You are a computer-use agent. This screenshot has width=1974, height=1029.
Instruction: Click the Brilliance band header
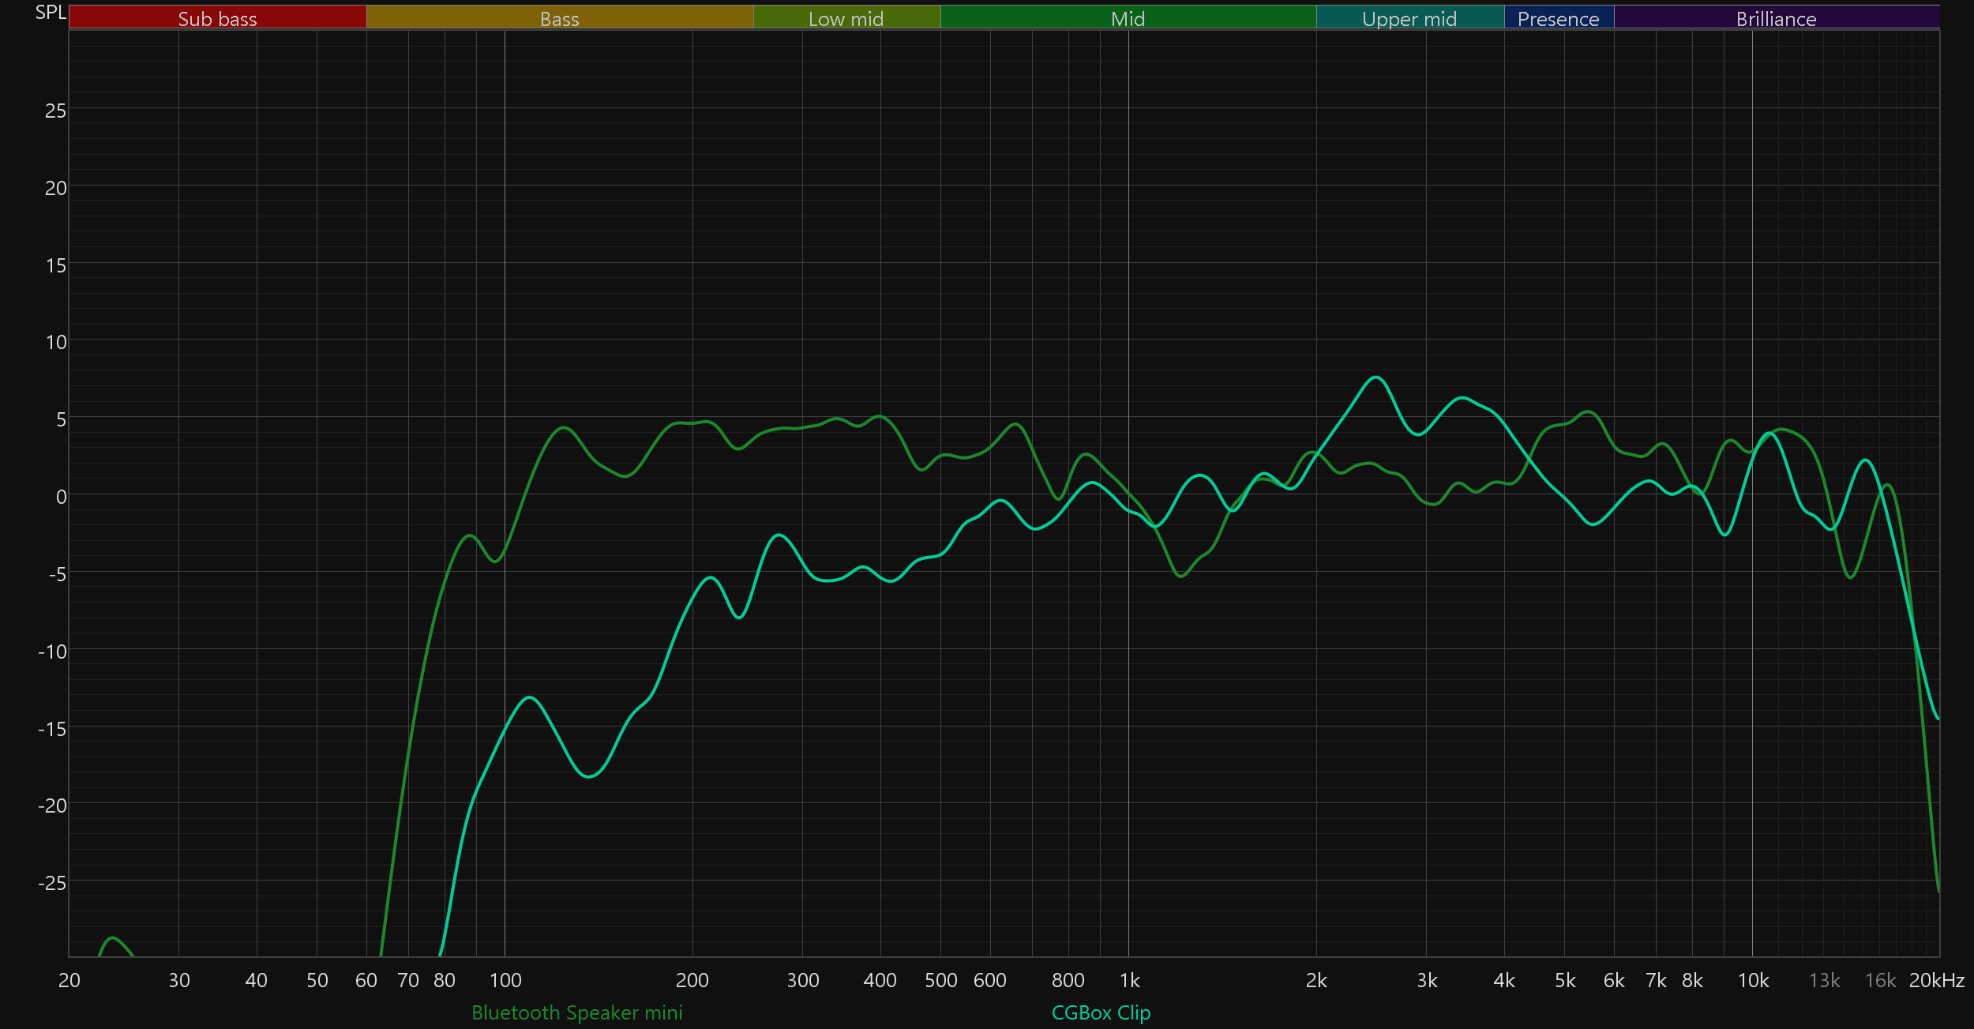[x=1776, y=18]
